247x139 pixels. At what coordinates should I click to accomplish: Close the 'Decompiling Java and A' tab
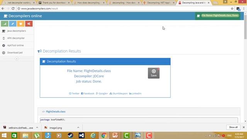(x=208, y=3)
